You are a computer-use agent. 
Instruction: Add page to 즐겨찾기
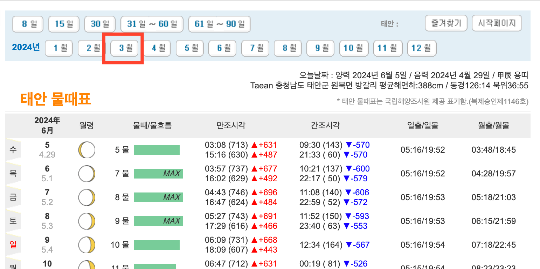[446, 23]
